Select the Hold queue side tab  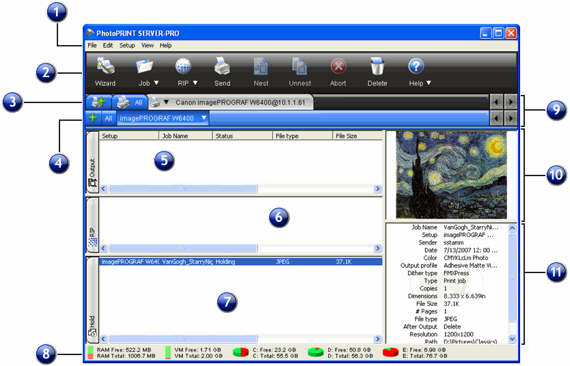(92, 300)
